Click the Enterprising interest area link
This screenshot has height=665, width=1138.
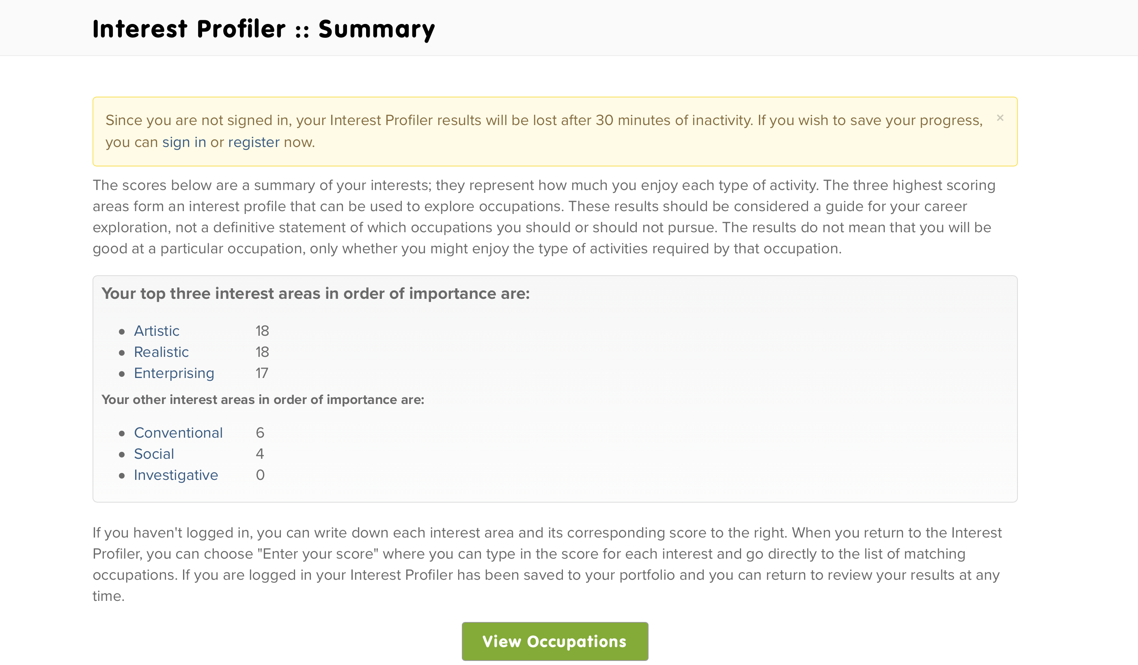pyautogui.click(x=174, y=373)
